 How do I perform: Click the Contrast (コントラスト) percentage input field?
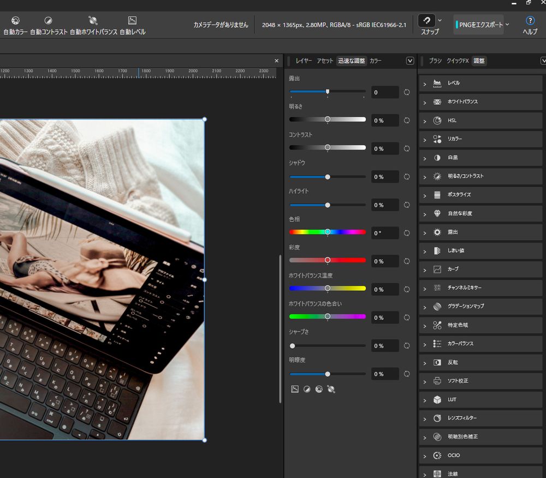click(385, 148)
